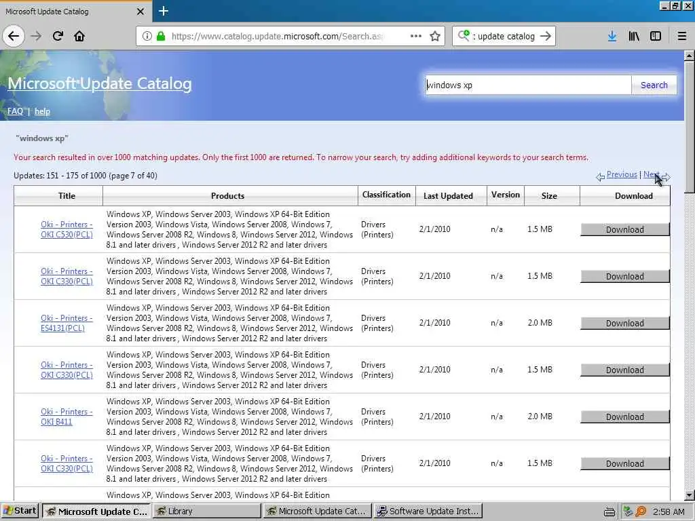Click the left arrow icon beside Previous

pos(600,177)
